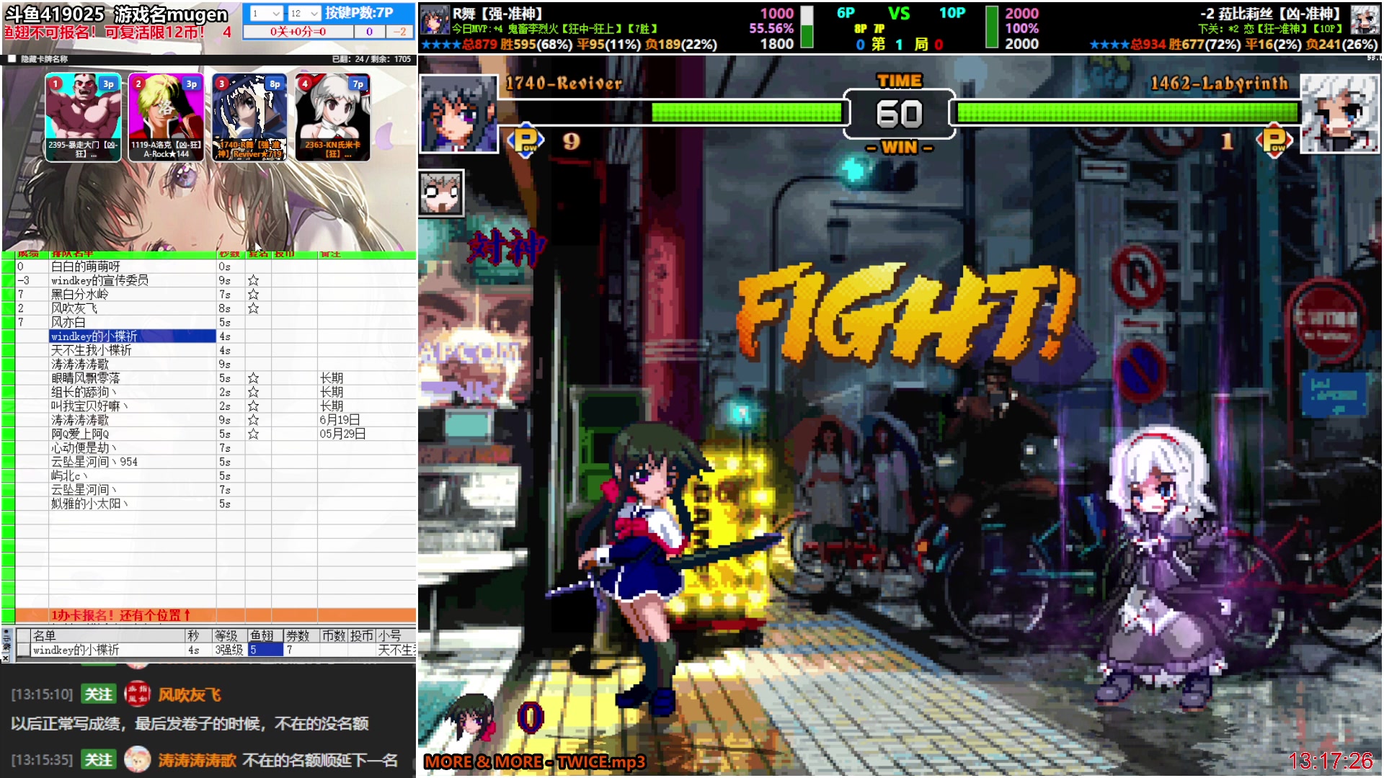
Task: Click the small X close icon beside 名单 grid
Action: (x=6, y=658)
